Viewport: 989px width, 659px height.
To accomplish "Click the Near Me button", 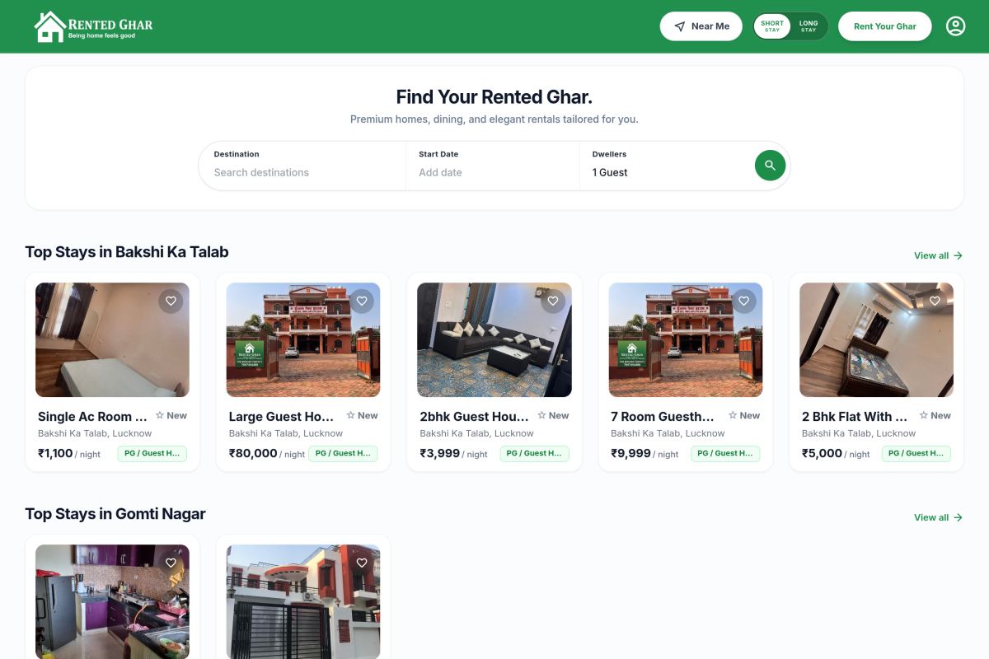I will coord(701,26).
